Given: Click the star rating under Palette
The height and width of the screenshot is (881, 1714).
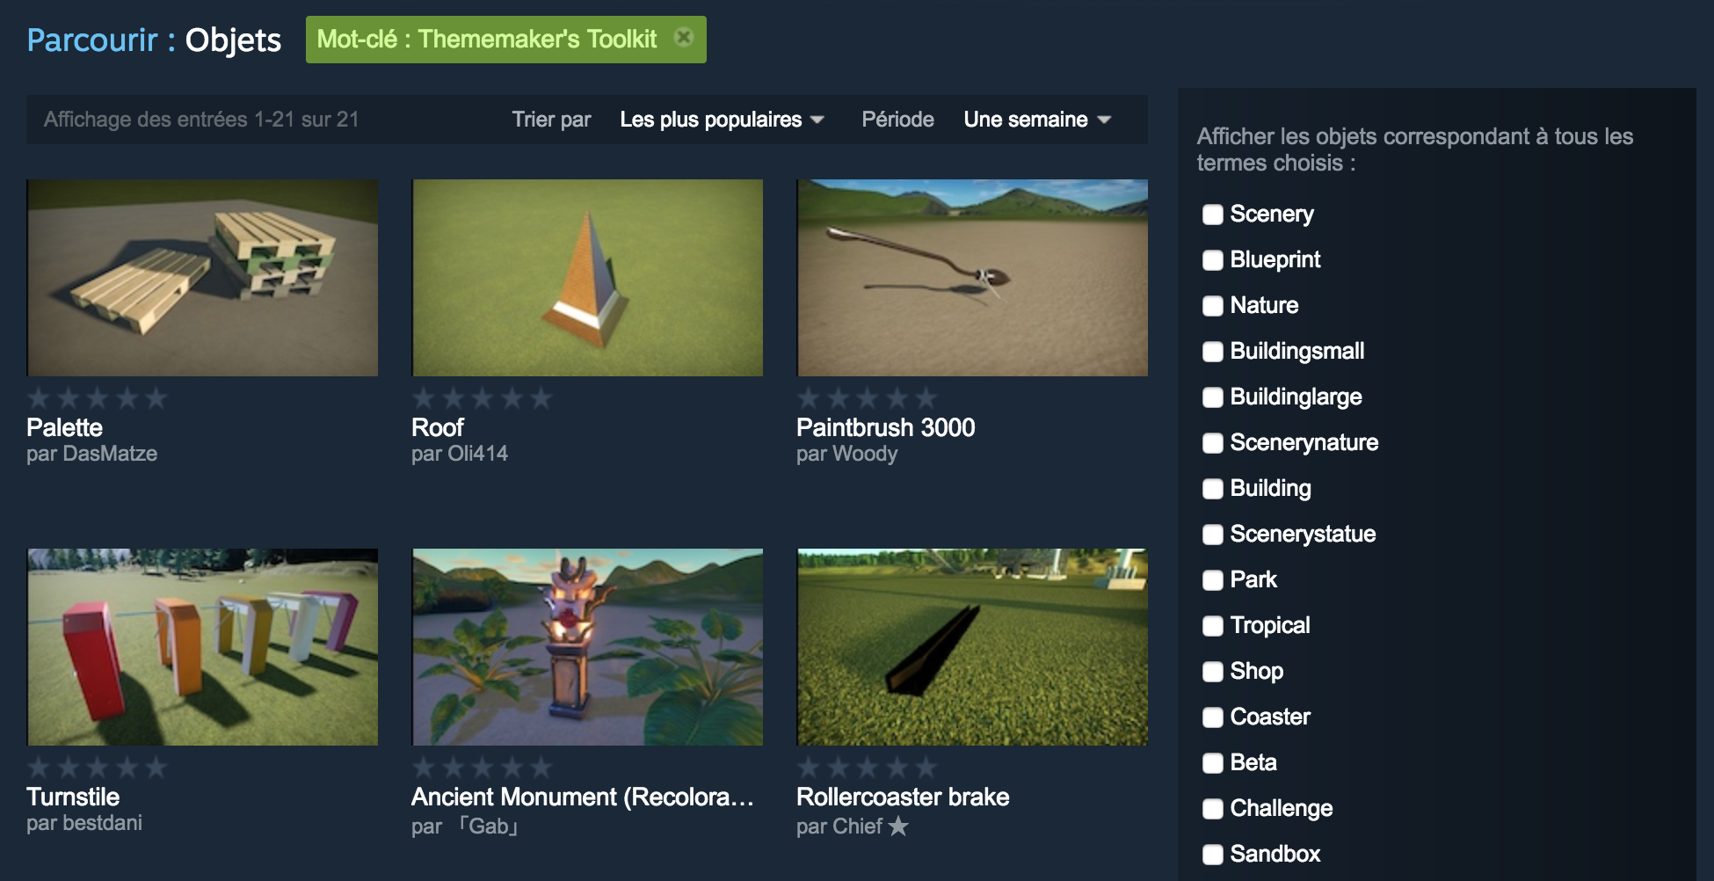Looking at the screenshot, I should click(97, 398).
